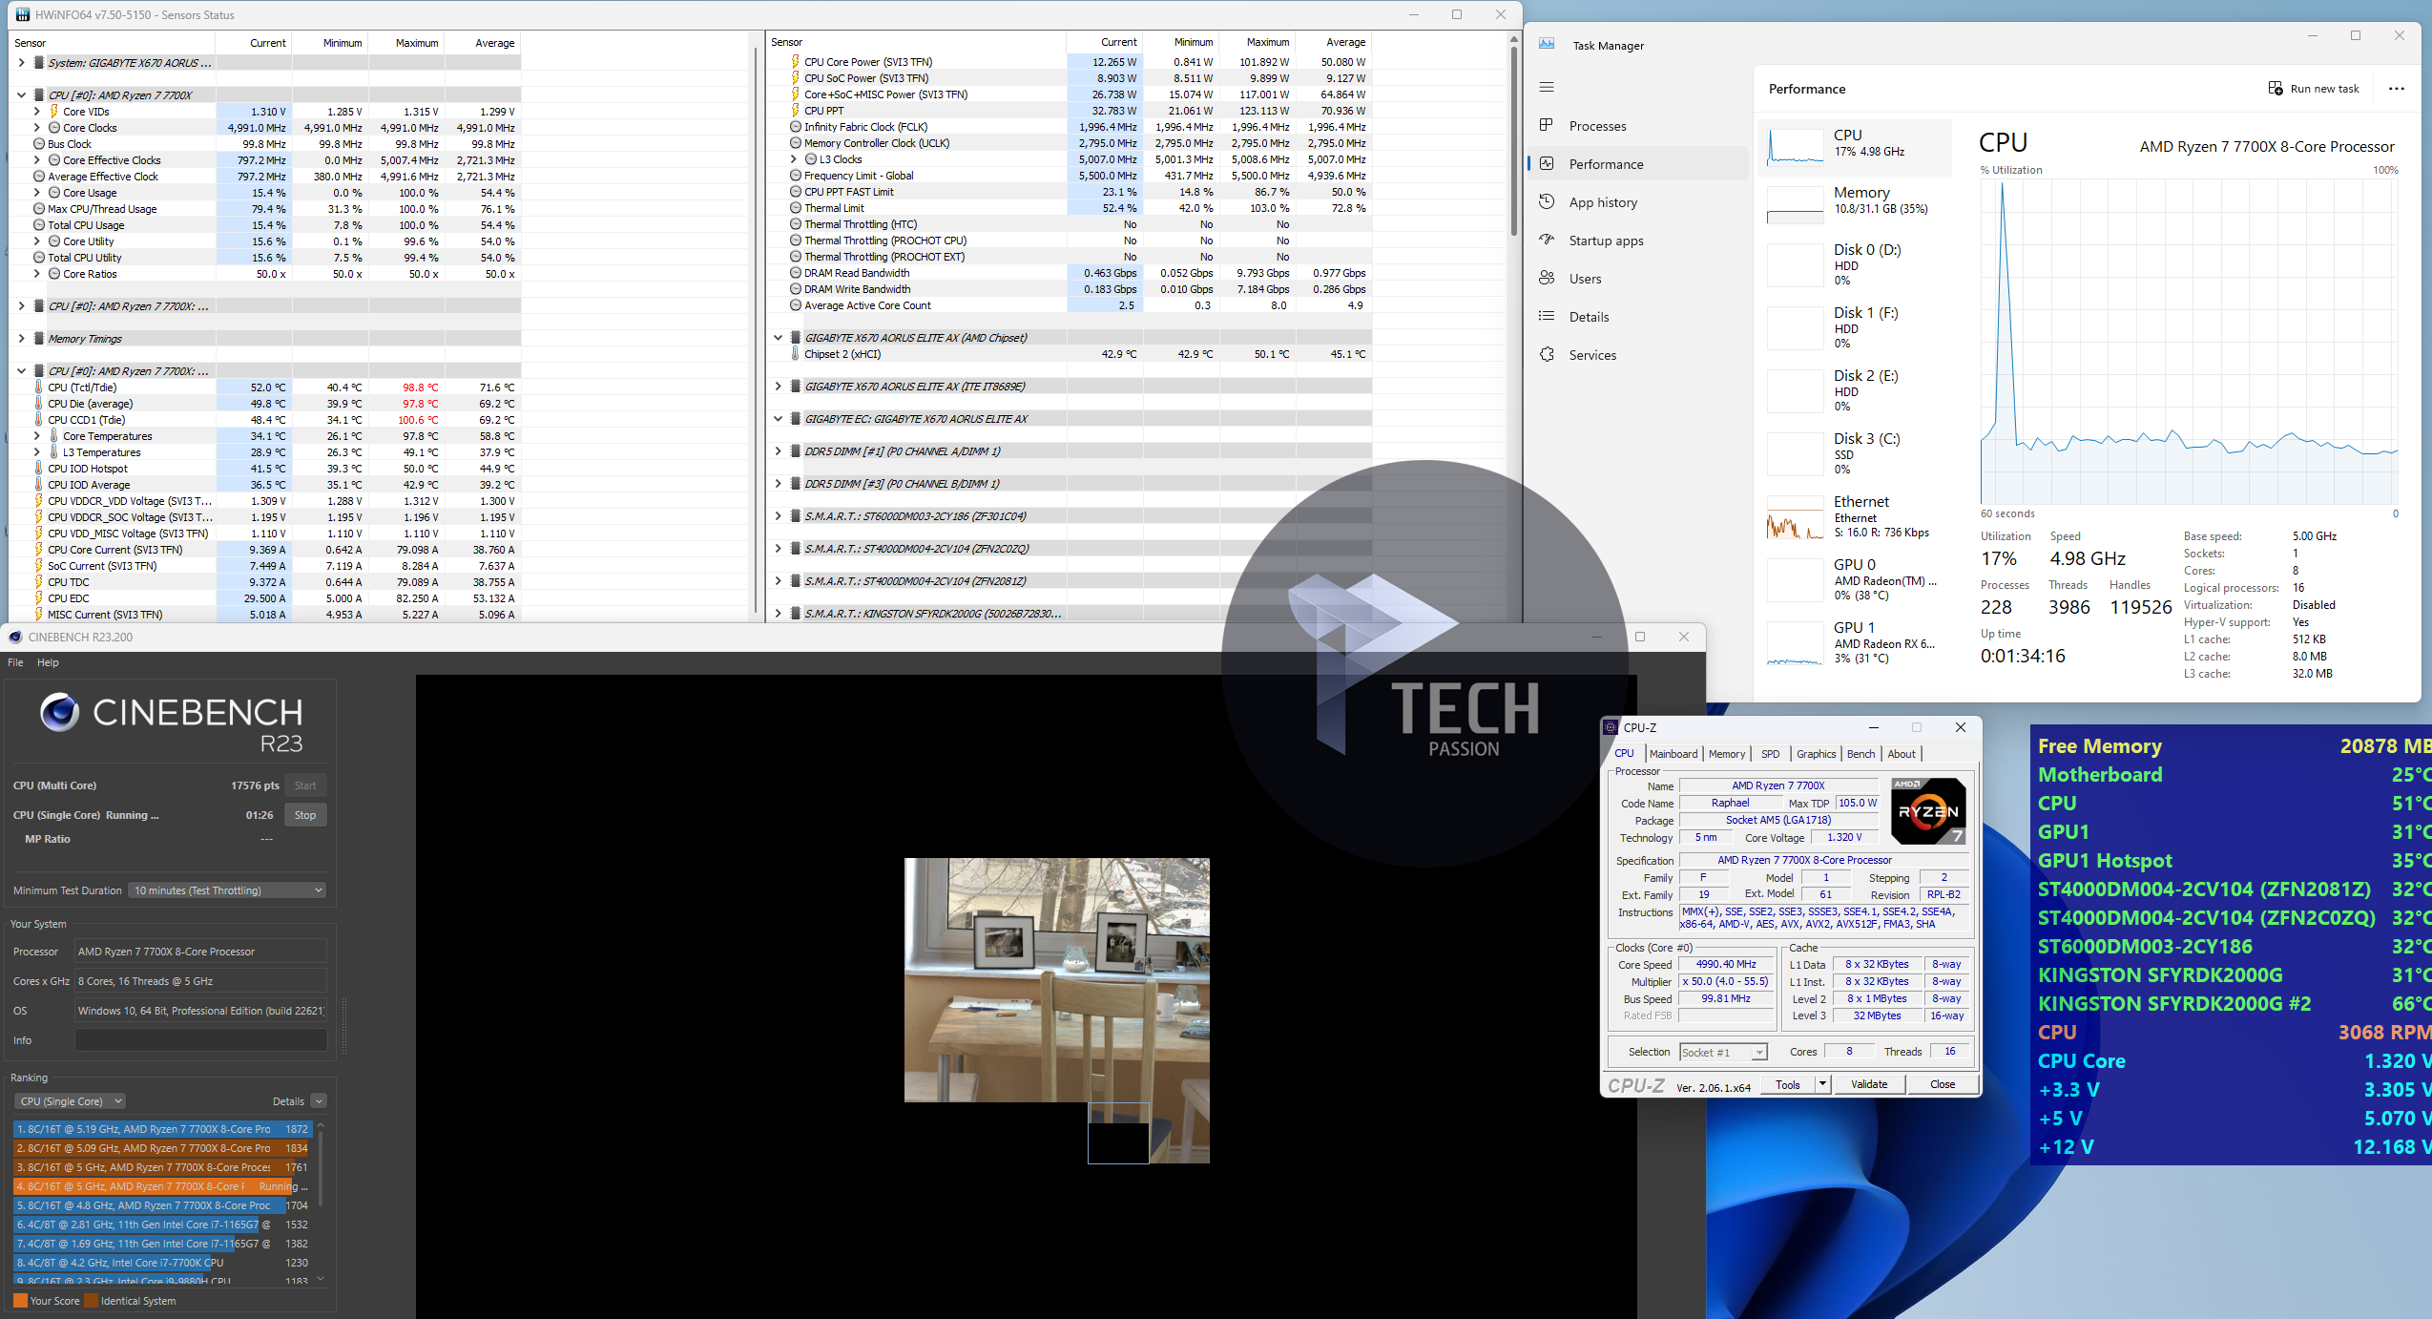
Task: Open the CPU (Single Core) ranking dropdown
Action: 70,1100
